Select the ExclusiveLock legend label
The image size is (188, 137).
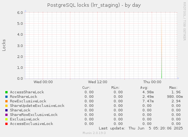coord(25,119)
